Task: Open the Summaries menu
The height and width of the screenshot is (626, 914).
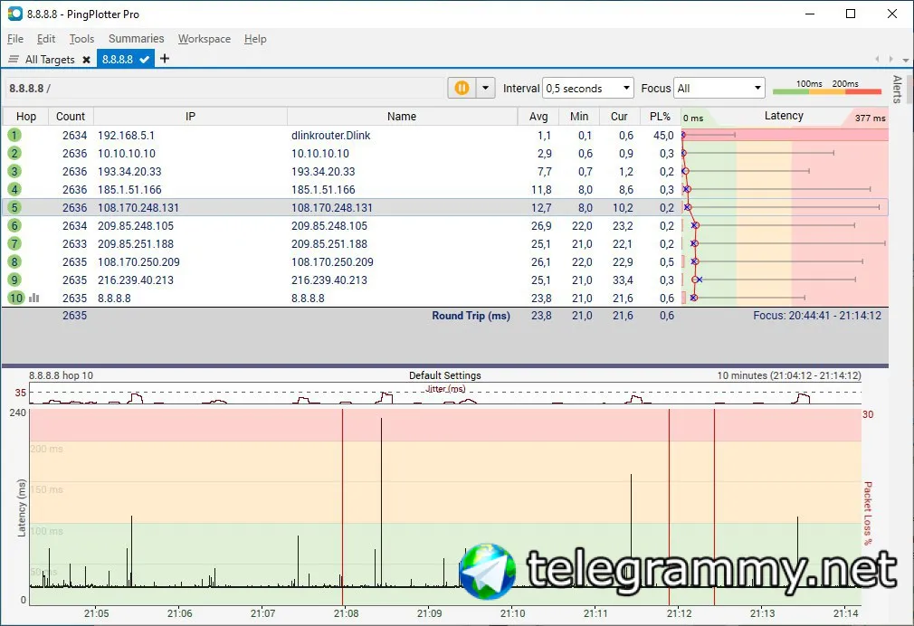Action: point(137,39)
